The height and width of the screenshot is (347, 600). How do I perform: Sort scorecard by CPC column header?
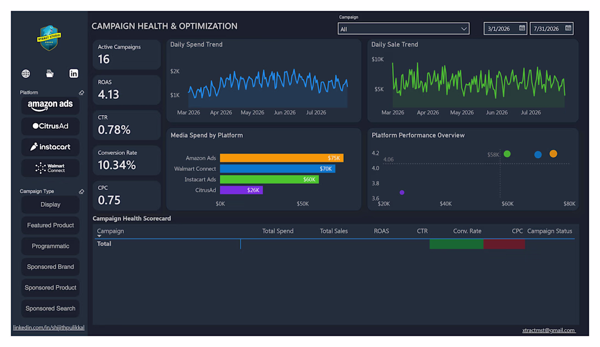click(517, 231)
